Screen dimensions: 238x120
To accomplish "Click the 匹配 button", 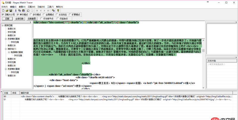I will (x=7, y=19).
